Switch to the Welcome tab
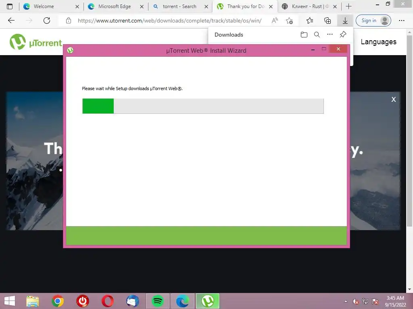 point(44,6)
